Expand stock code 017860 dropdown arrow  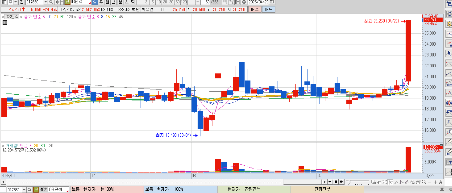(x=45, y=2)
